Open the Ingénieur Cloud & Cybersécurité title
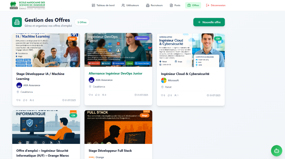The image size is (285, 159). (x=185, y=74)
